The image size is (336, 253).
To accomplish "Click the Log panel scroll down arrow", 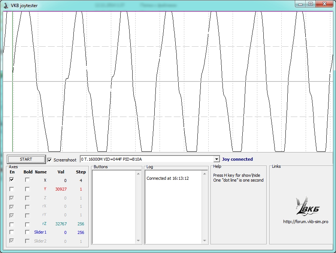I will coord(204,241).
